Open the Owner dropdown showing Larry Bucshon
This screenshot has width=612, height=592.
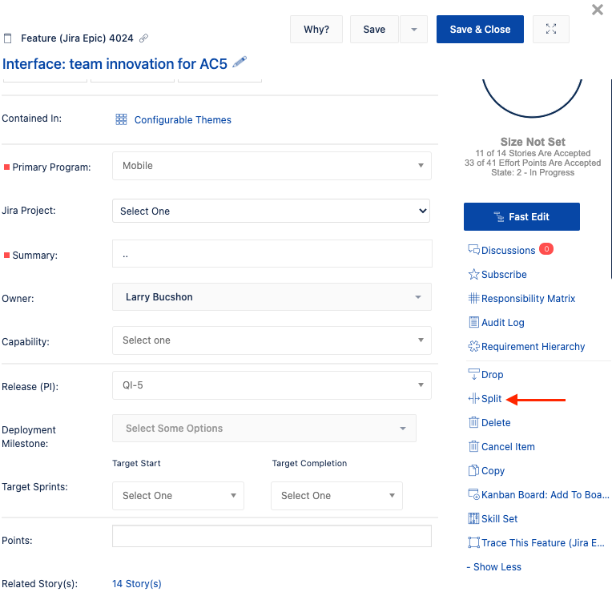point(272,297)
